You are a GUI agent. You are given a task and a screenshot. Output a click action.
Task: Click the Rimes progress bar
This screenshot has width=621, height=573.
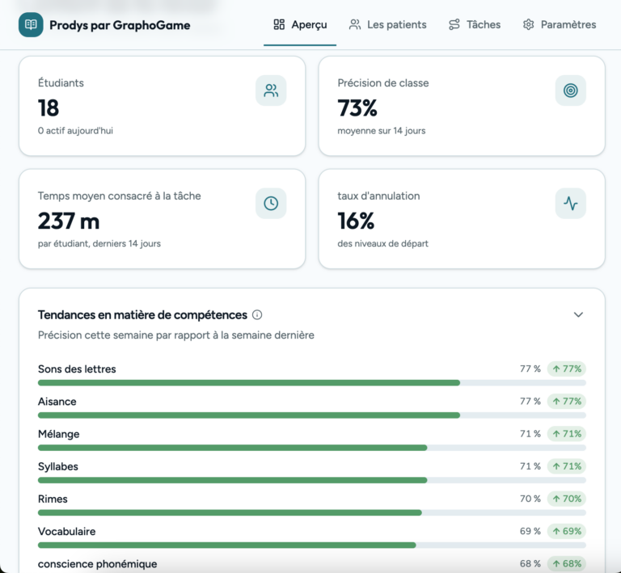click(311, 512)
